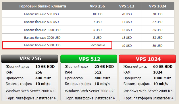Click the 60 GB HDD value in VPS 1024 card
The image size is (179, 104).
(x=163, y=67)
